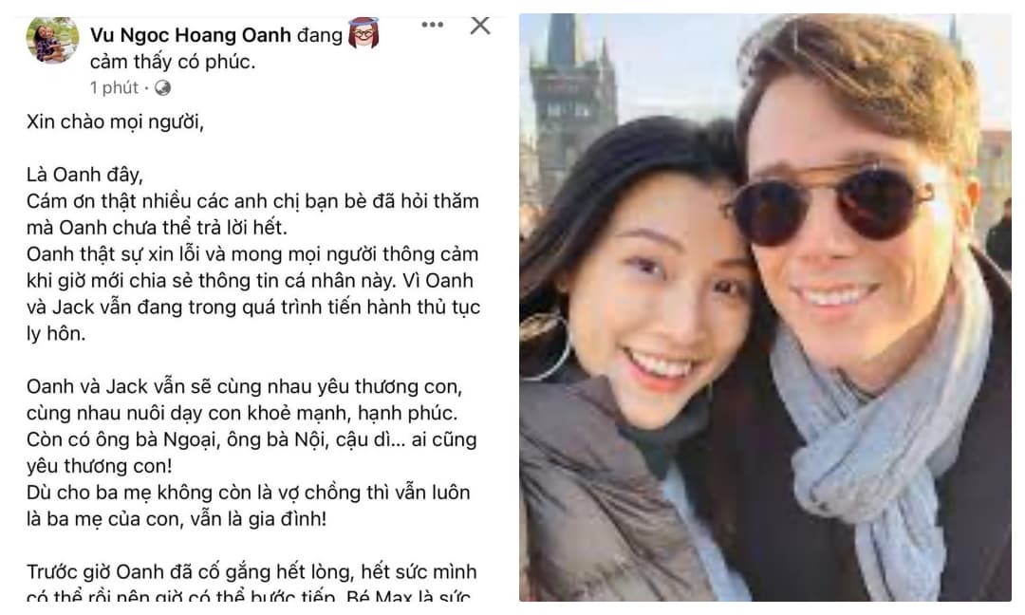Open Vu Ngoc Hoang Oanh profile link
The image size is (1025, 615).
[x=190, y=34]
